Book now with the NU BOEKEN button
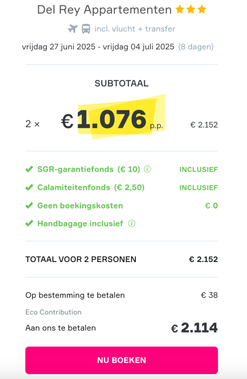 tap(122, 360)
